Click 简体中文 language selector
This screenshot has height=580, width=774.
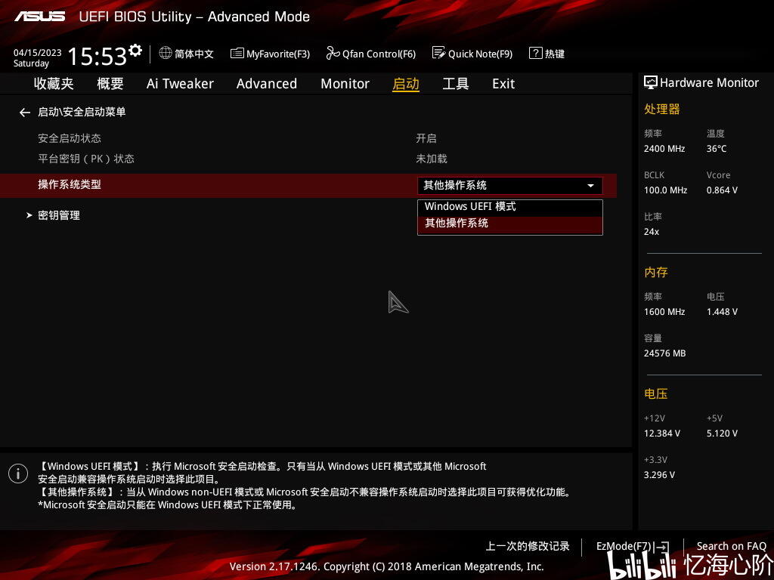click(x=193, y=54)
